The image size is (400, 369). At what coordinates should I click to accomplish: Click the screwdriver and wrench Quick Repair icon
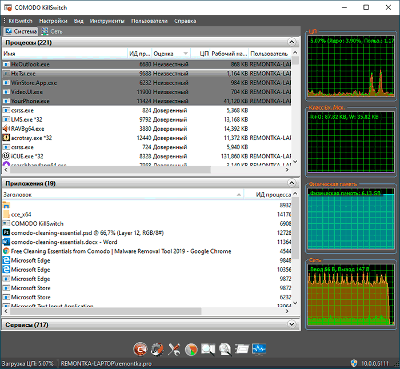point(174,349)
